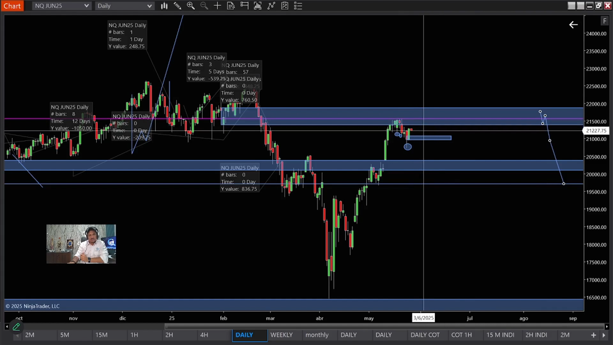Activate the zoom in magnifier

pyautogui.click(x=191, y=6)
